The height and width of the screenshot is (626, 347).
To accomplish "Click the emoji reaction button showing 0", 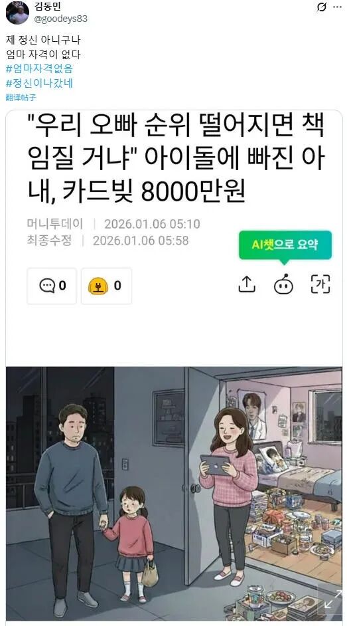I will pyautogui.click(x=106, y=286).
